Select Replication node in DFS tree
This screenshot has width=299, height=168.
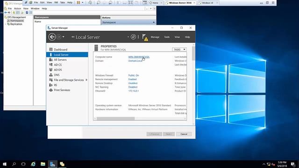[x=16, y=24]
